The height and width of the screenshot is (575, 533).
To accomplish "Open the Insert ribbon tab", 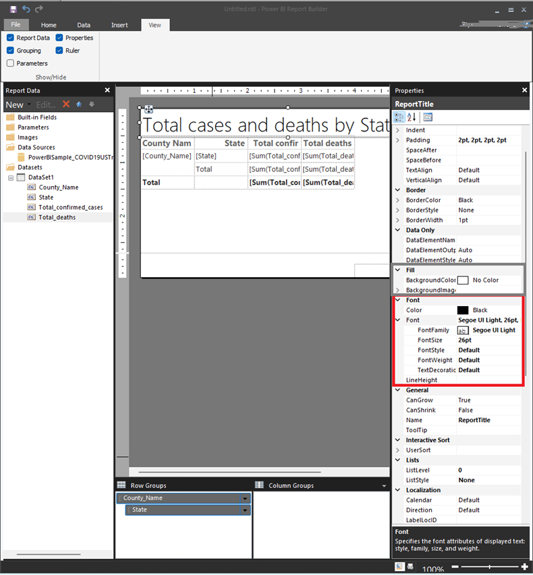I will click(119, 25).
